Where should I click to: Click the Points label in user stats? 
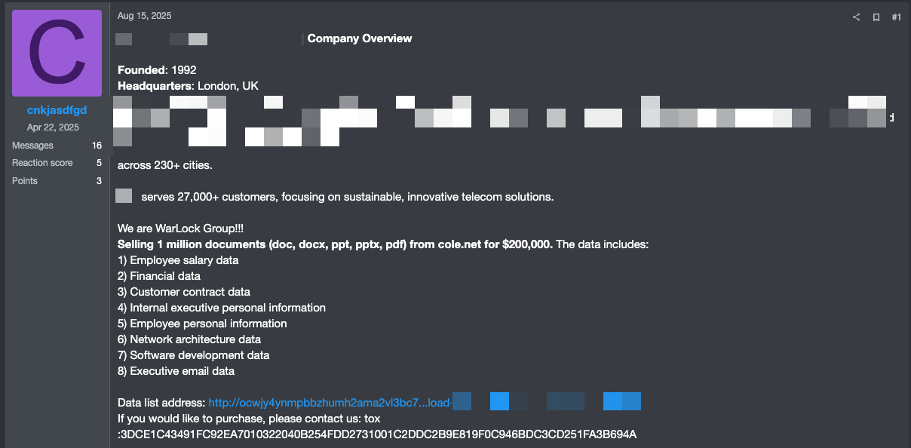25,181
